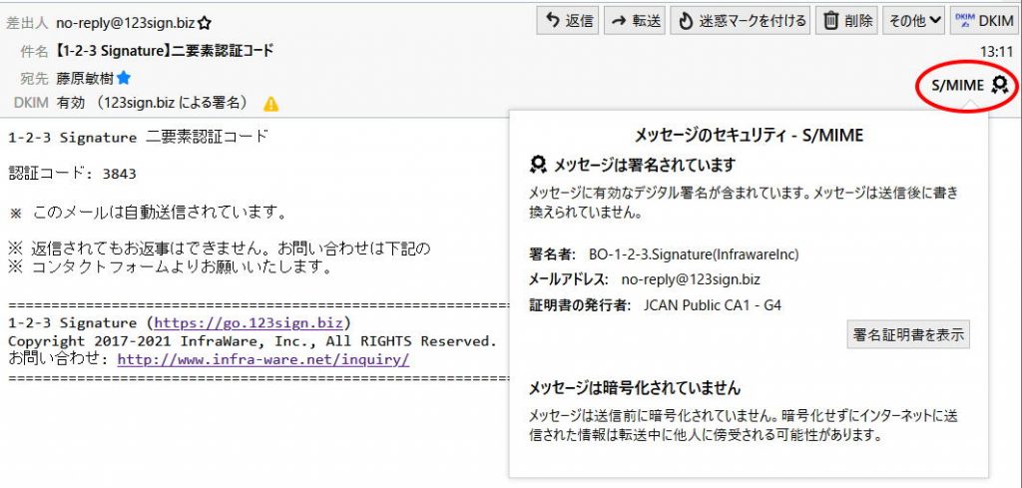This screenshot has width=1022, height=488.
Task: Click the subject line 二要素認証コード
Action: (165, 51)
